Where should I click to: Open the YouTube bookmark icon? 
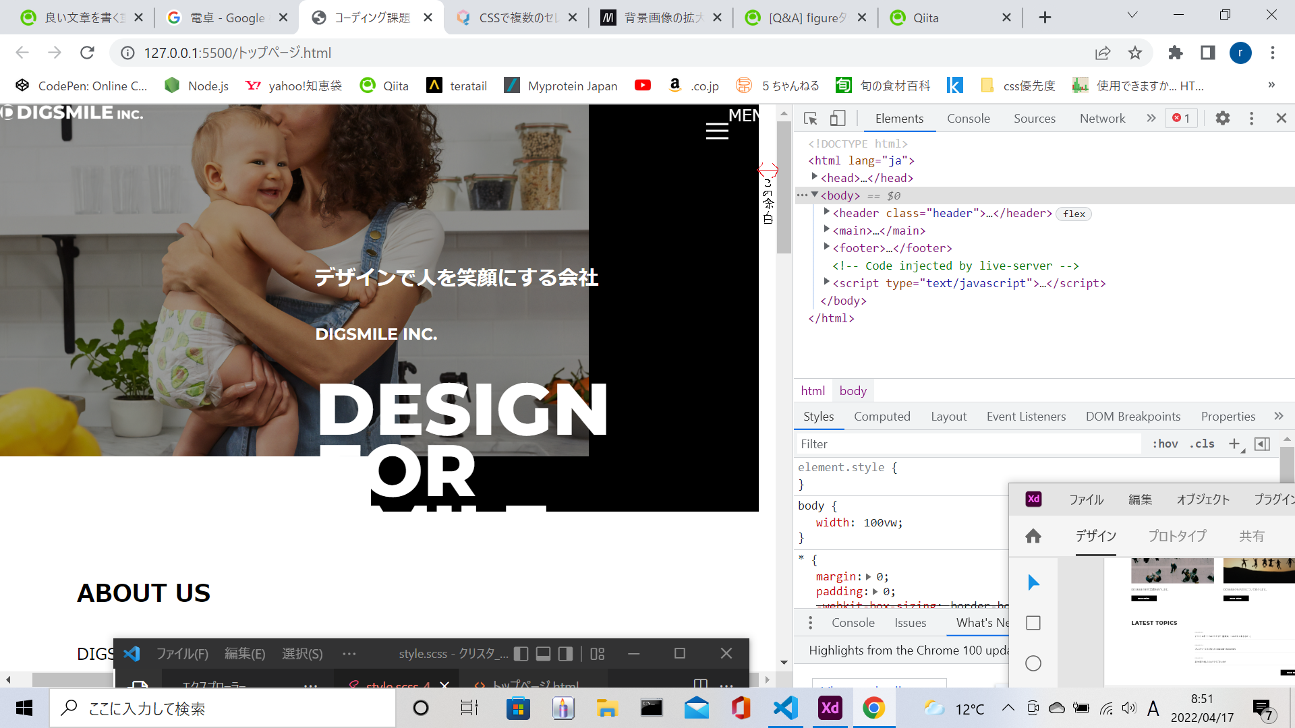click(x=643, y=85)
